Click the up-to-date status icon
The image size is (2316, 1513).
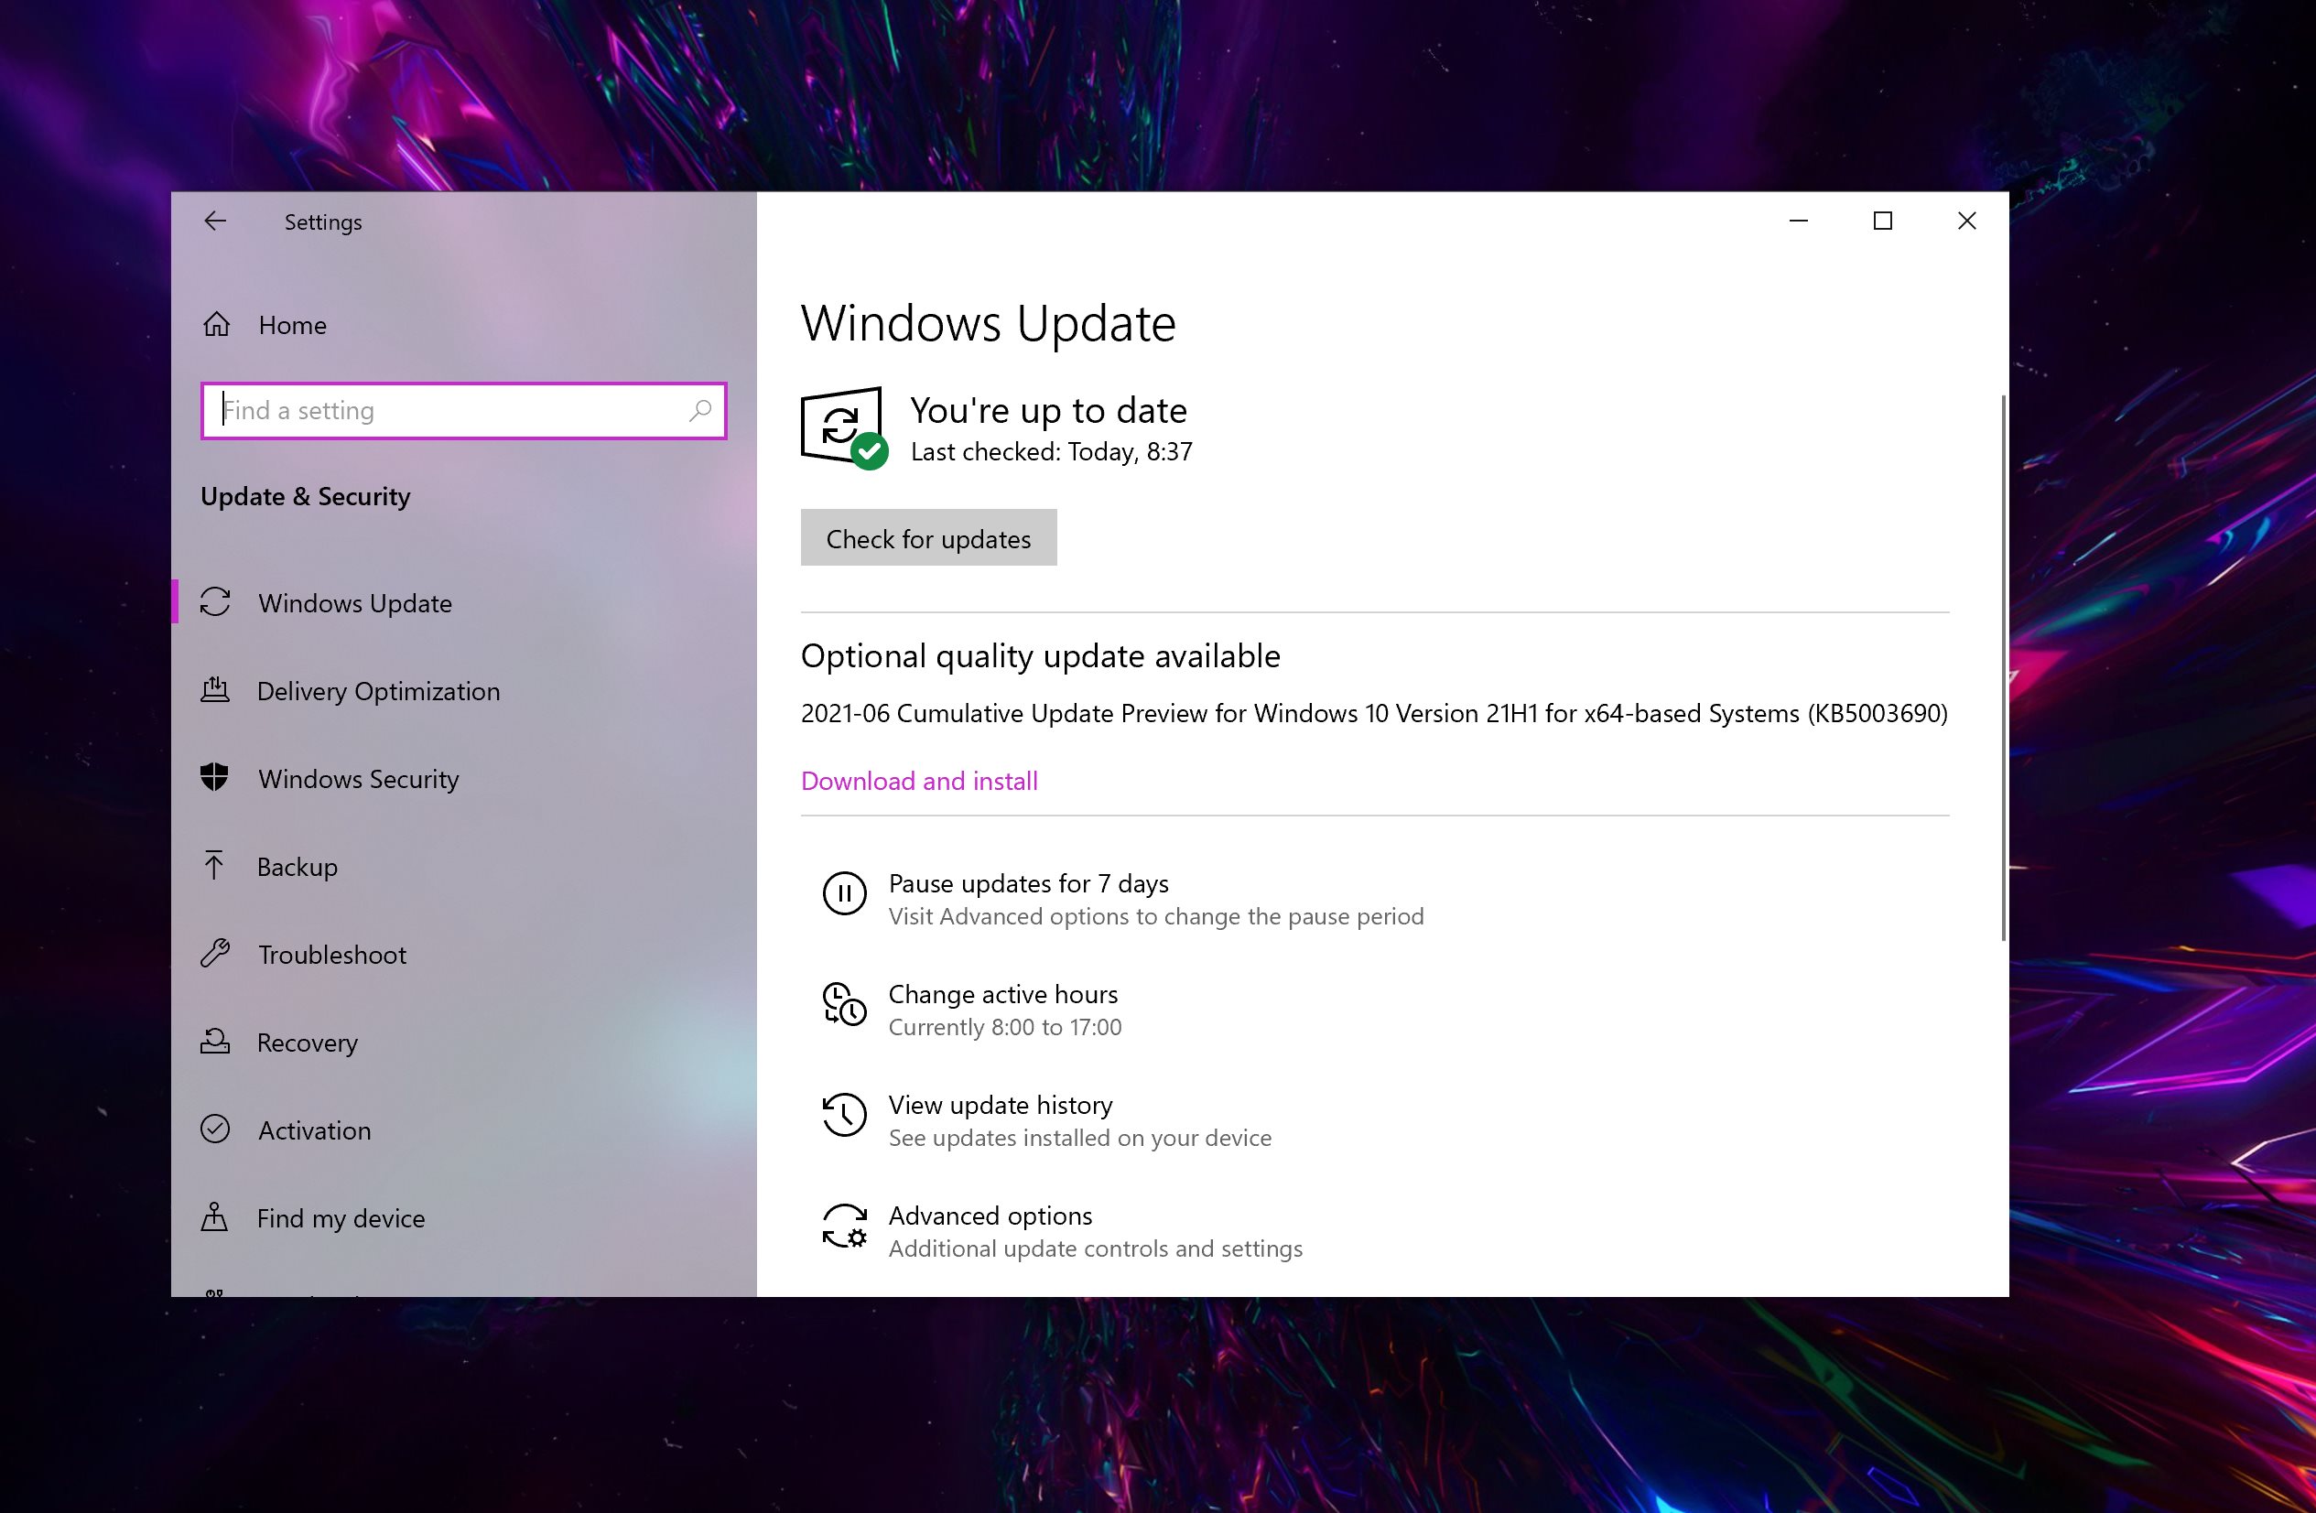tap(844, 428)
